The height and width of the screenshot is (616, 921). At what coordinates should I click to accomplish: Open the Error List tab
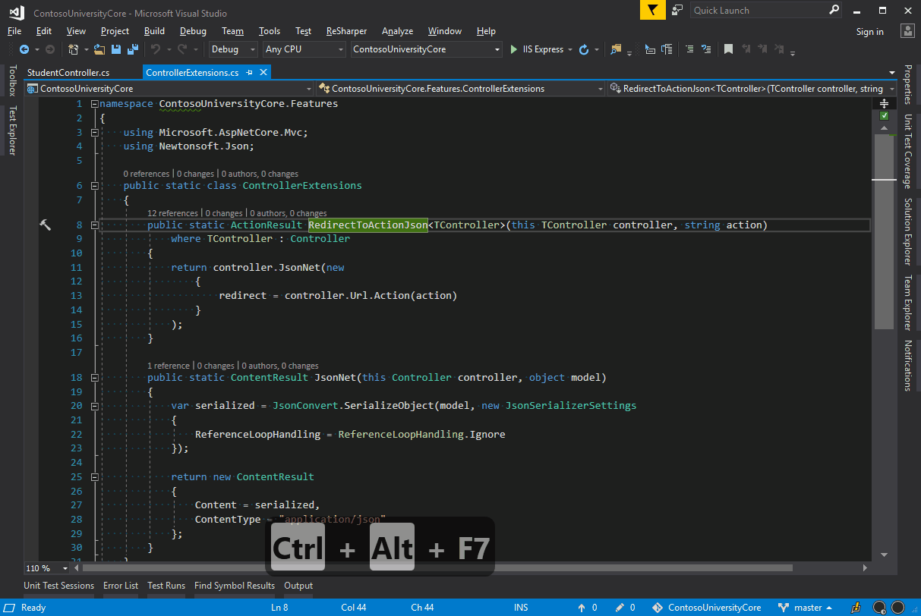[x=121, y=586]
